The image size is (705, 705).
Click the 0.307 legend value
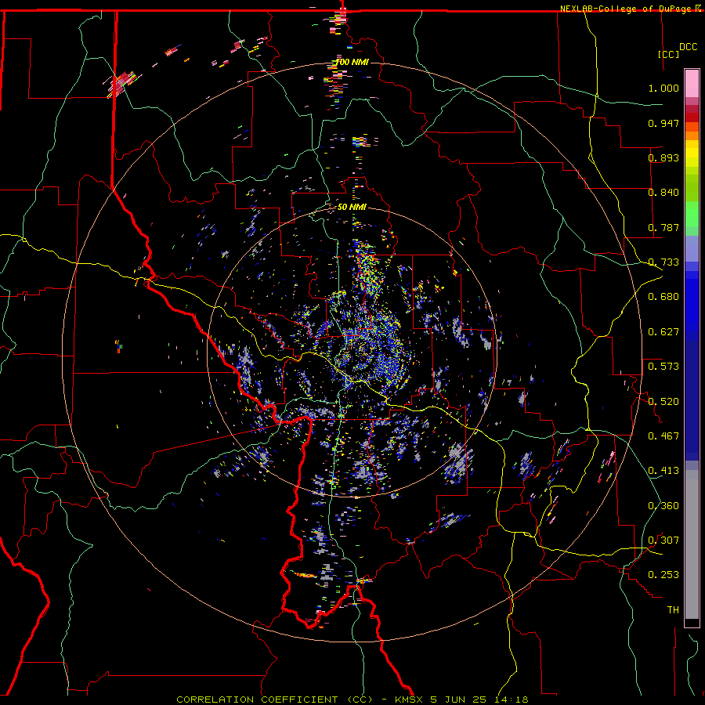tap(663, 540)
